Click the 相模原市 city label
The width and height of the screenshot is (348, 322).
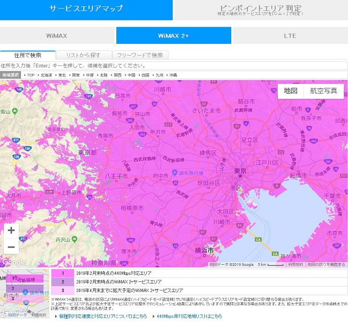coord(132,208)
